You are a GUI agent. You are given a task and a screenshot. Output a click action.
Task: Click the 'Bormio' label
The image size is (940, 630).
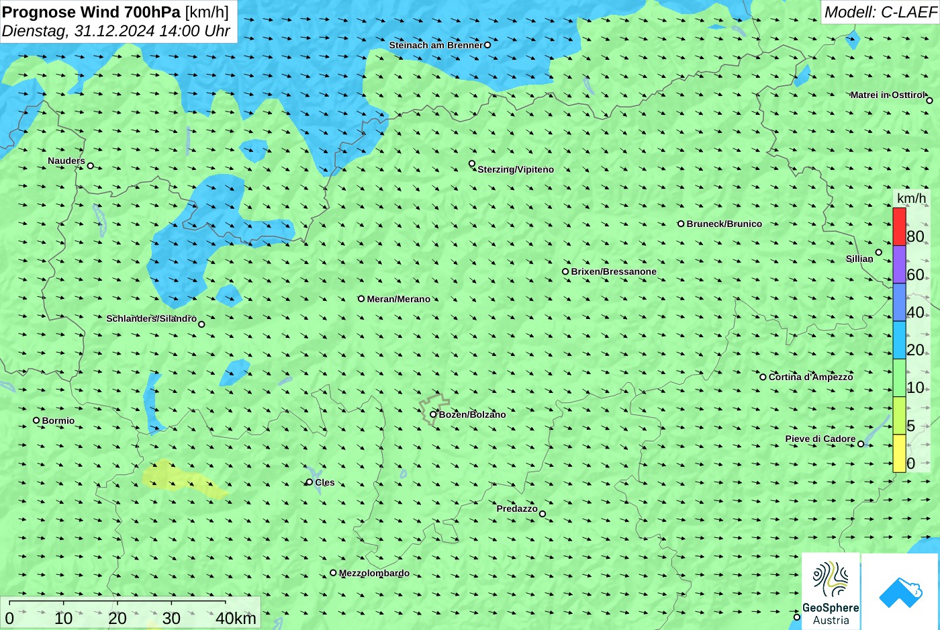58,420
